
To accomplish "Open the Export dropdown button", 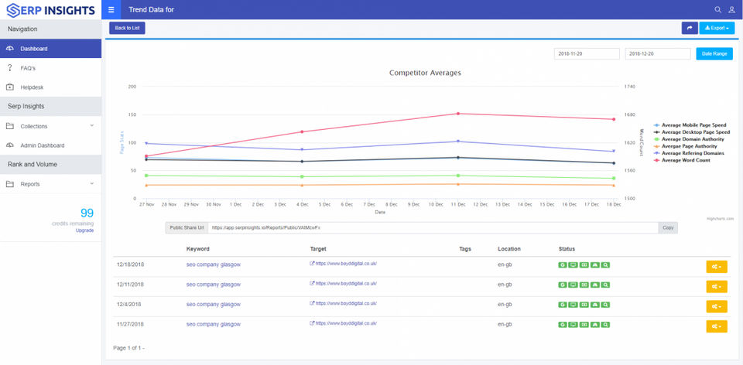I will (x=717, y=28).
